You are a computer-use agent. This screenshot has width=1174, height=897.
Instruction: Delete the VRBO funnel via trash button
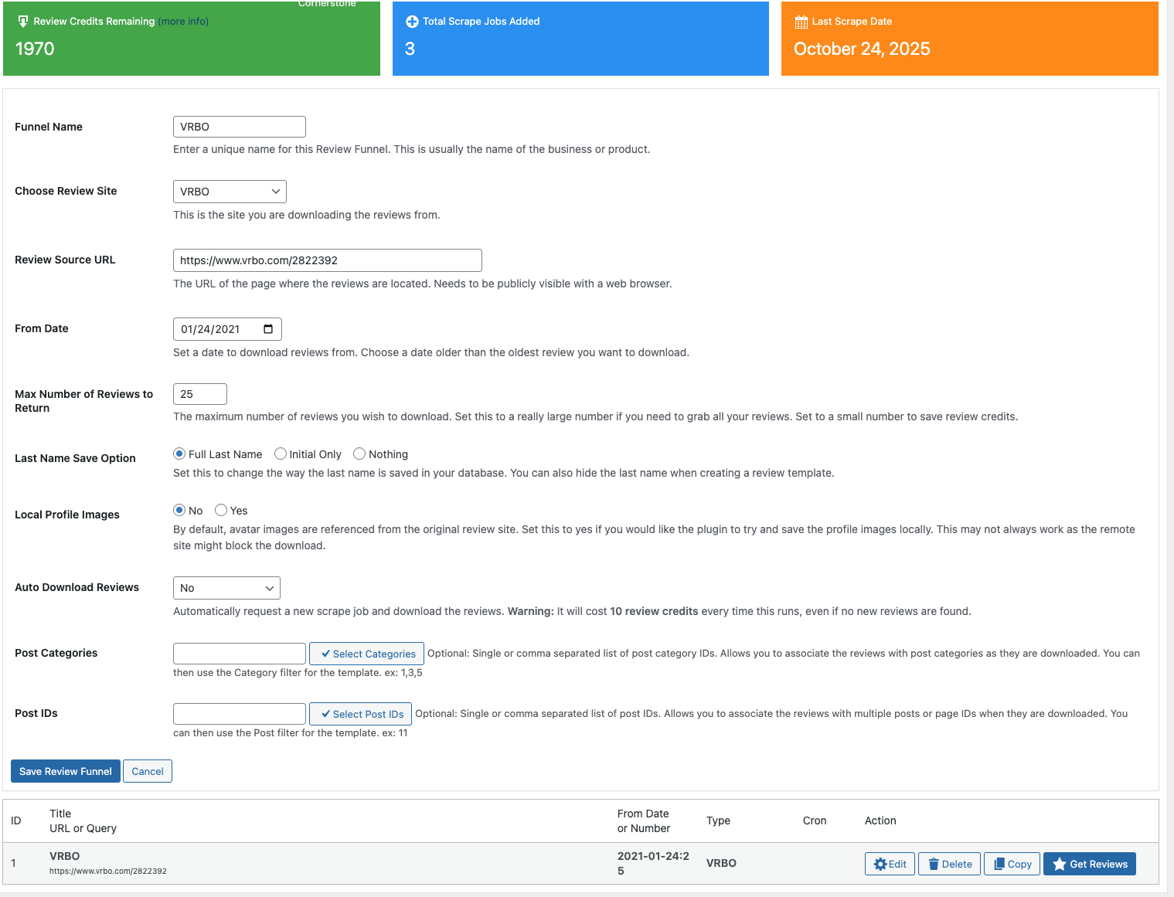tap(949, 864)
